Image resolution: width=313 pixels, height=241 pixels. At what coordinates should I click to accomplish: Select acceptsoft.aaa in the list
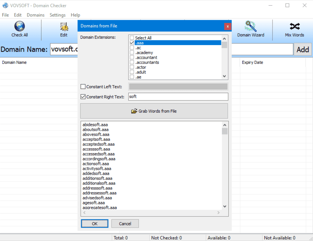click(96, 139)
